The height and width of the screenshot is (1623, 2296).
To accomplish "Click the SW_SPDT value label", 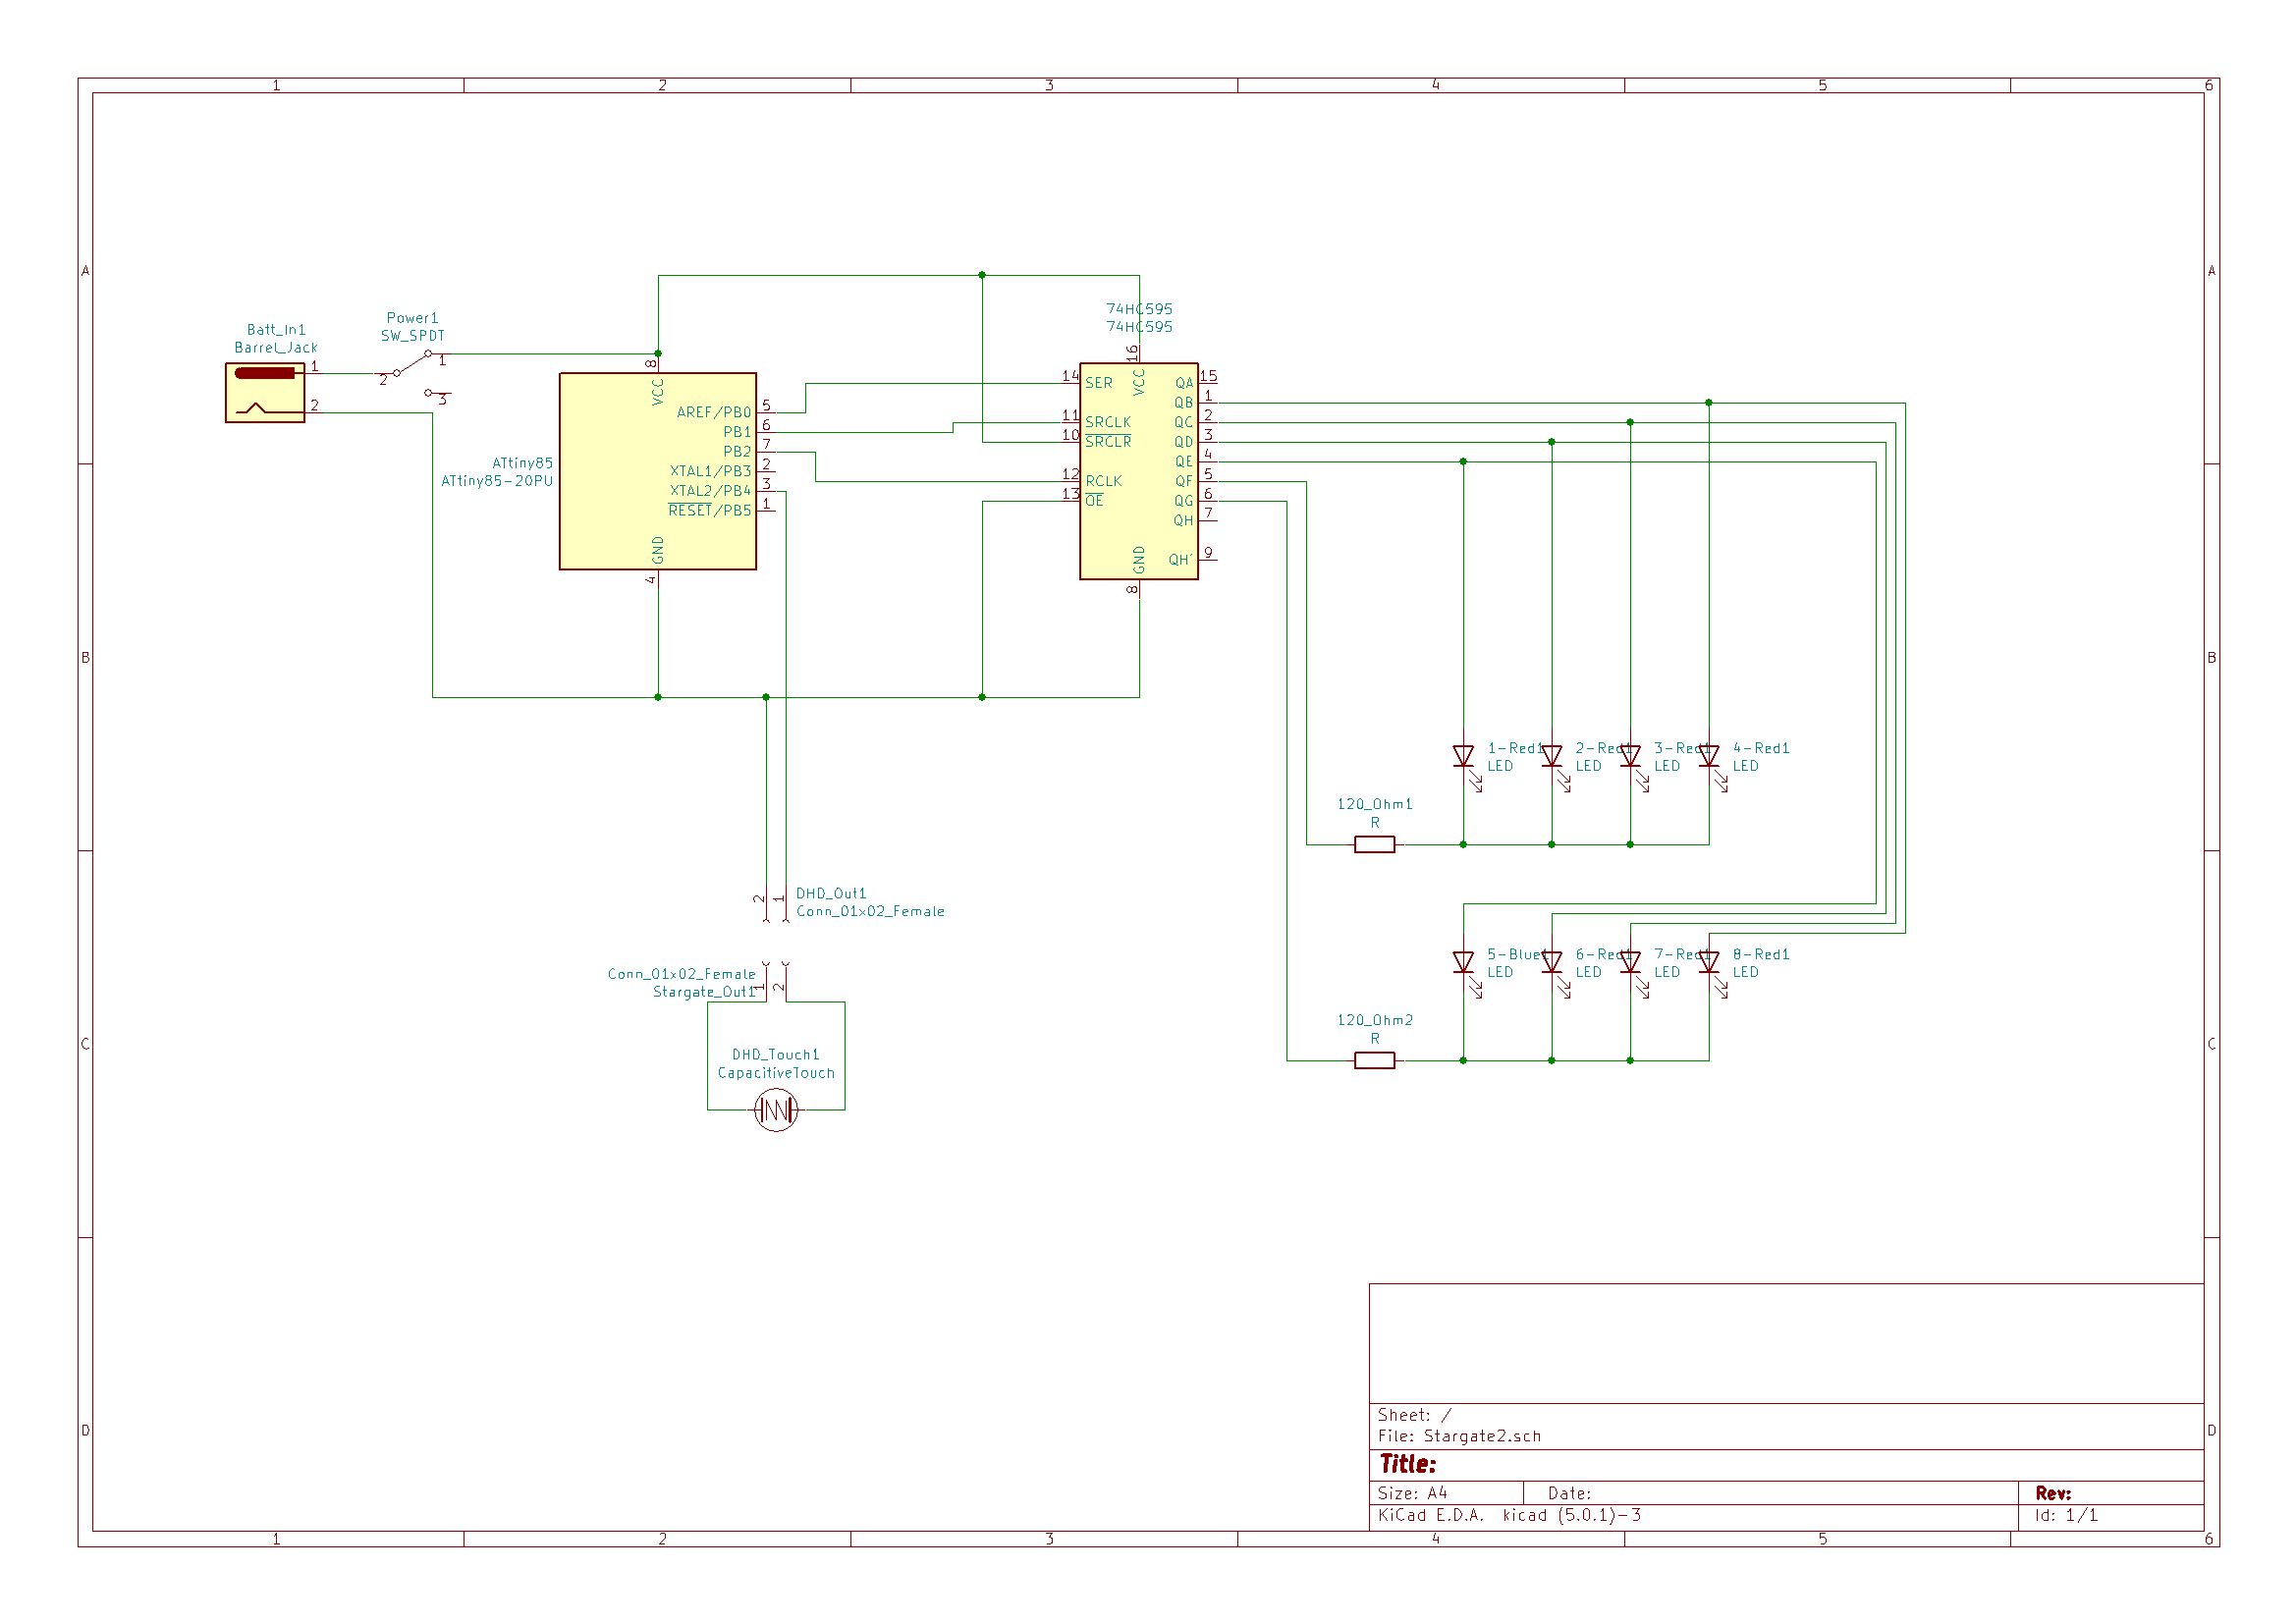I will tap(413, 336).
